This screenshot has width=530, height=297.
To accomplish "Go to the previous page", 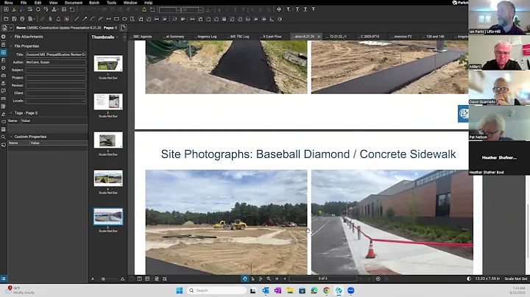I will click(x=285, y=279).
